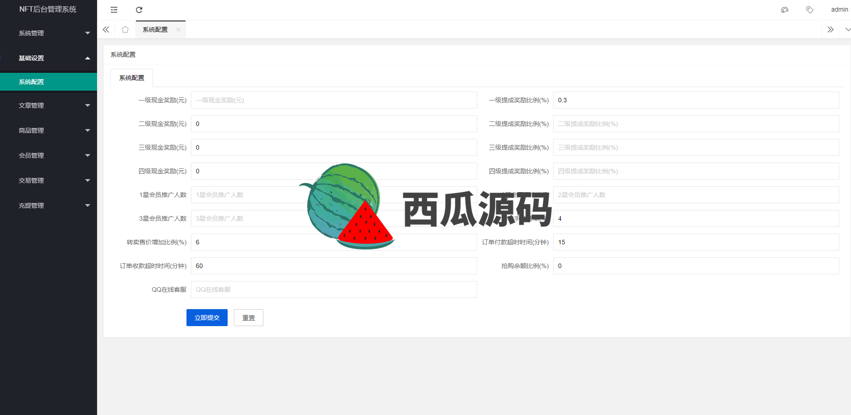
Task: Expand the 文章管理 sidebar menu
Action: (x=48, y=105)
